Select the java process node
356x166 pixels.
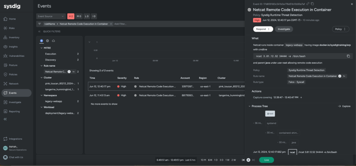coord(294,142)
